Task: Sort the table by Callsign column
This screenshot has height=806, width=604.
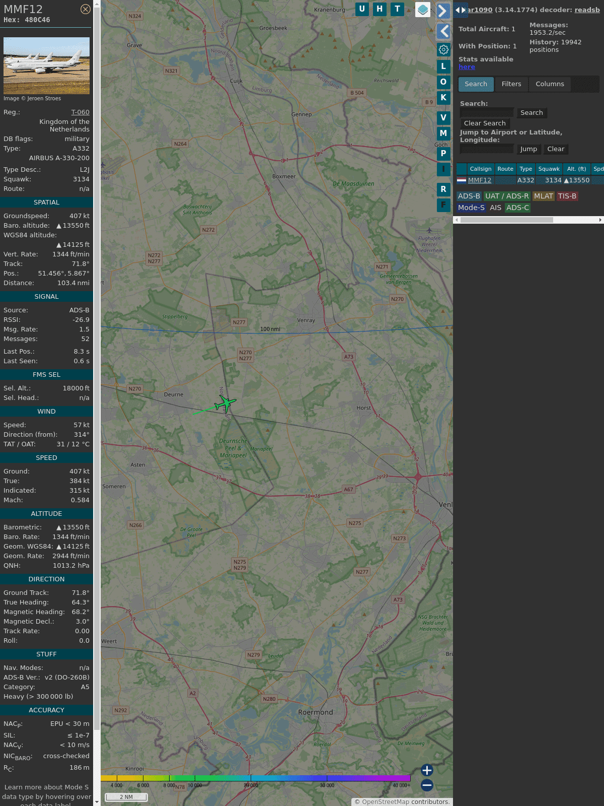Action: 480,169
